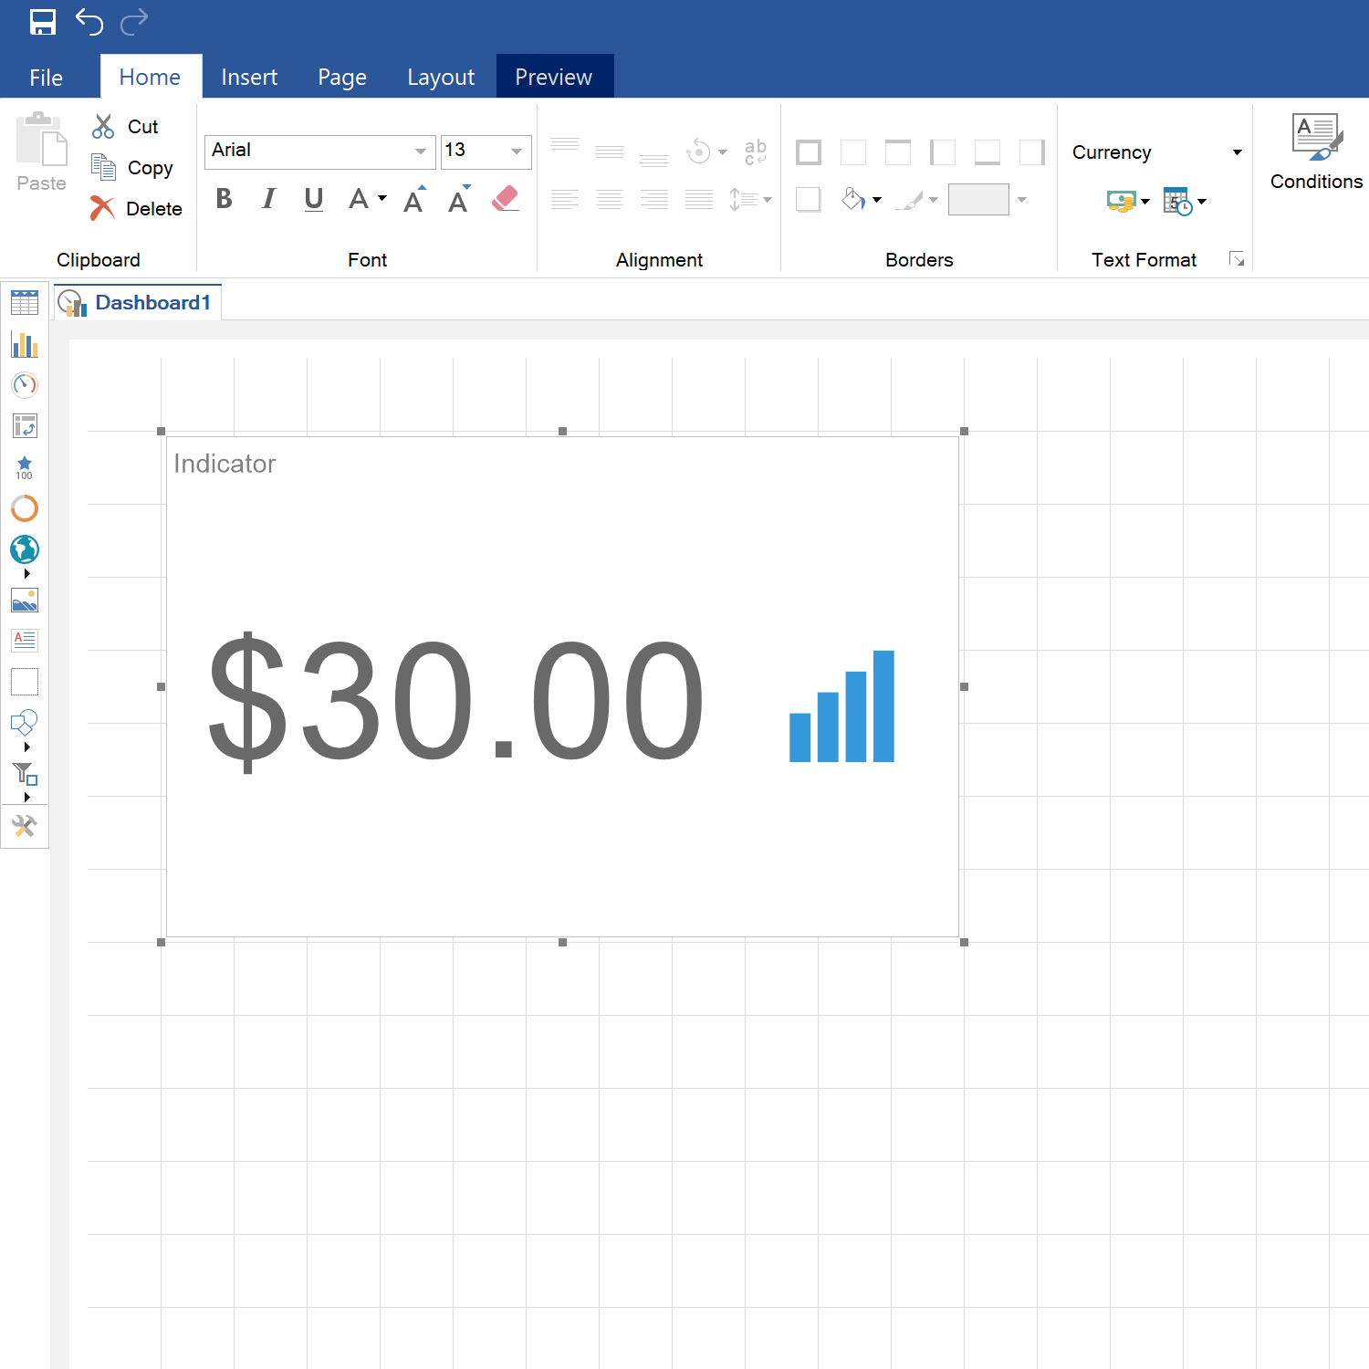The height and width of the screenshot is (1369, 1369).
Task: Toggle underline formatting
Action: coord(313,199)
